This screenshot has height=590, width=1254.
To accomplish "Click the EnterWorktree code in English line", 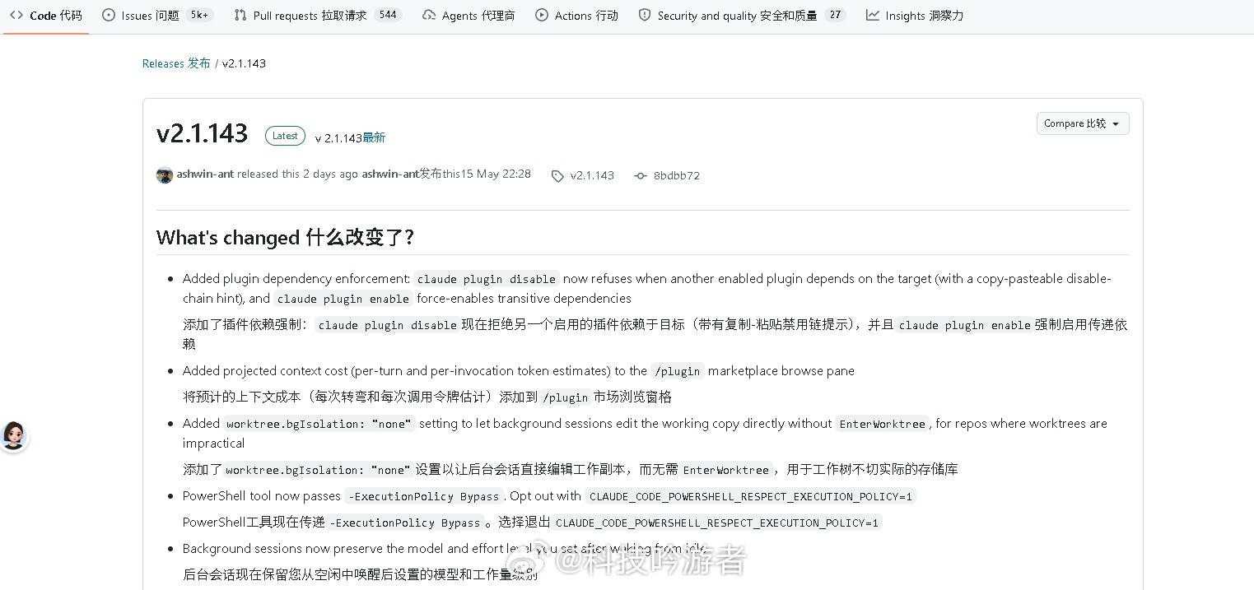I will point(883,424).
